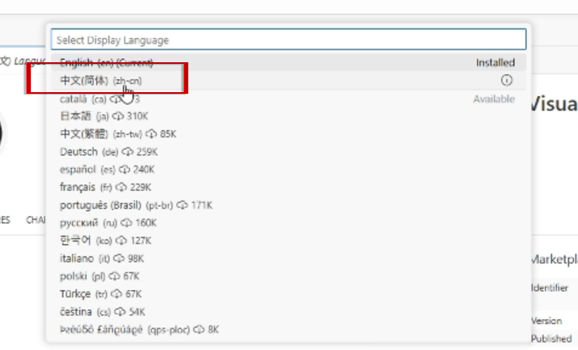Click the cloud icon beside italiano
Viewport: 578px width, 350px height.
(119, 259)
